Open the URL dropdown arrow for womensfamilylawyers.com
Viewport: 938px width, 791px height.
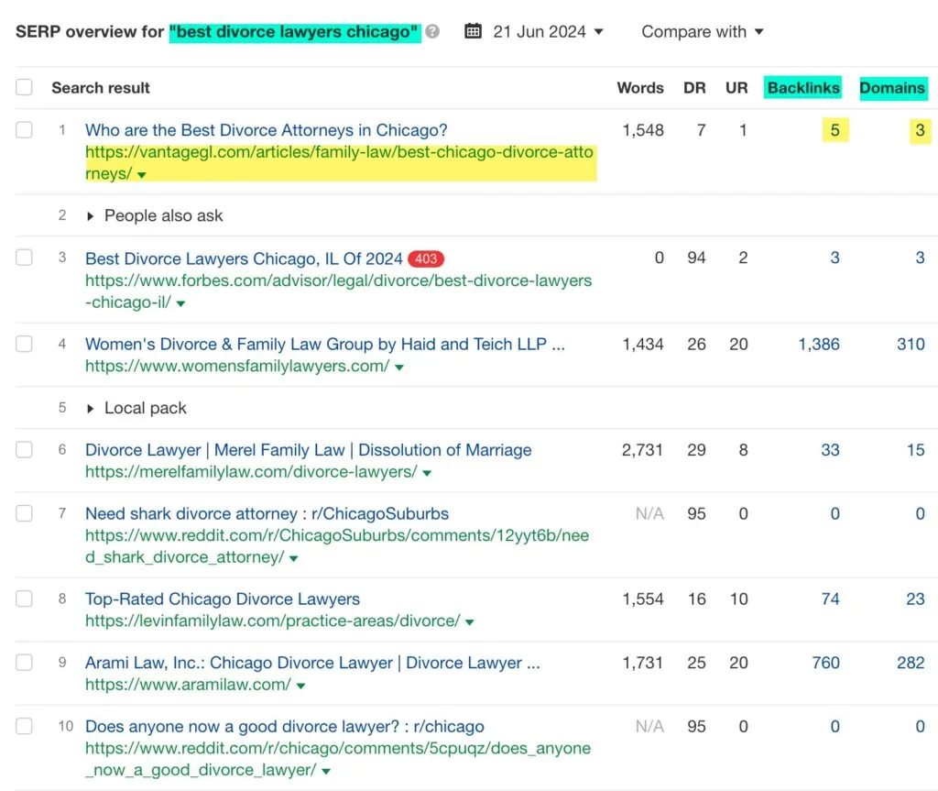[x=399, y=368]
